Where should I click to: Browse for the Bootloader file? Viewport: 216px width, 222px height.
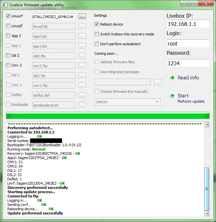(82, 105)
